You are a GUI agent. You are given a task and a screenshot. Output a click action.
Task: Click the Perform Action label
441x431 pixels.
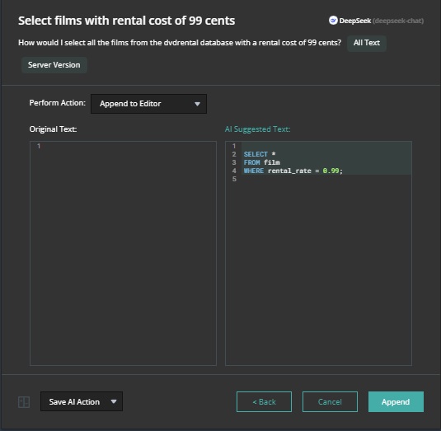(58, 103)
